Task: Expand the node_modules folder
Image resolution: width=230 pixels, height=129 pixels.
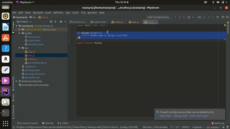Action: [x=19, y=29]
